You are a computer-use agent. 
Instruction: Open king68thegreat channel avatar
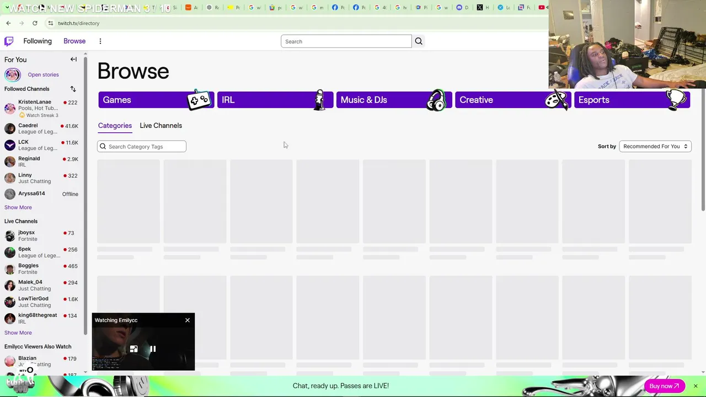click(10, 319)
